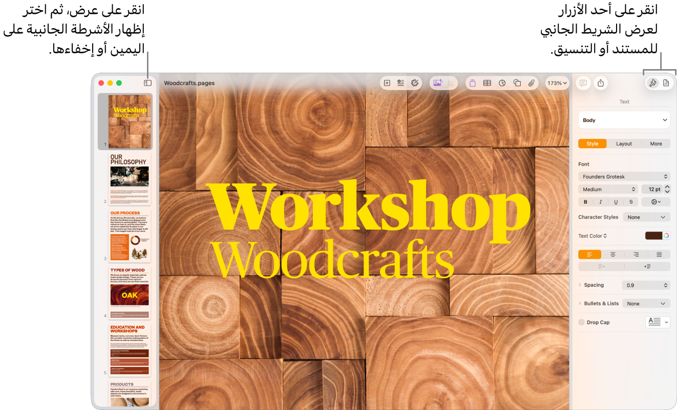
Task: Expand the Bullets & Lists section
Action: (580, 304)
